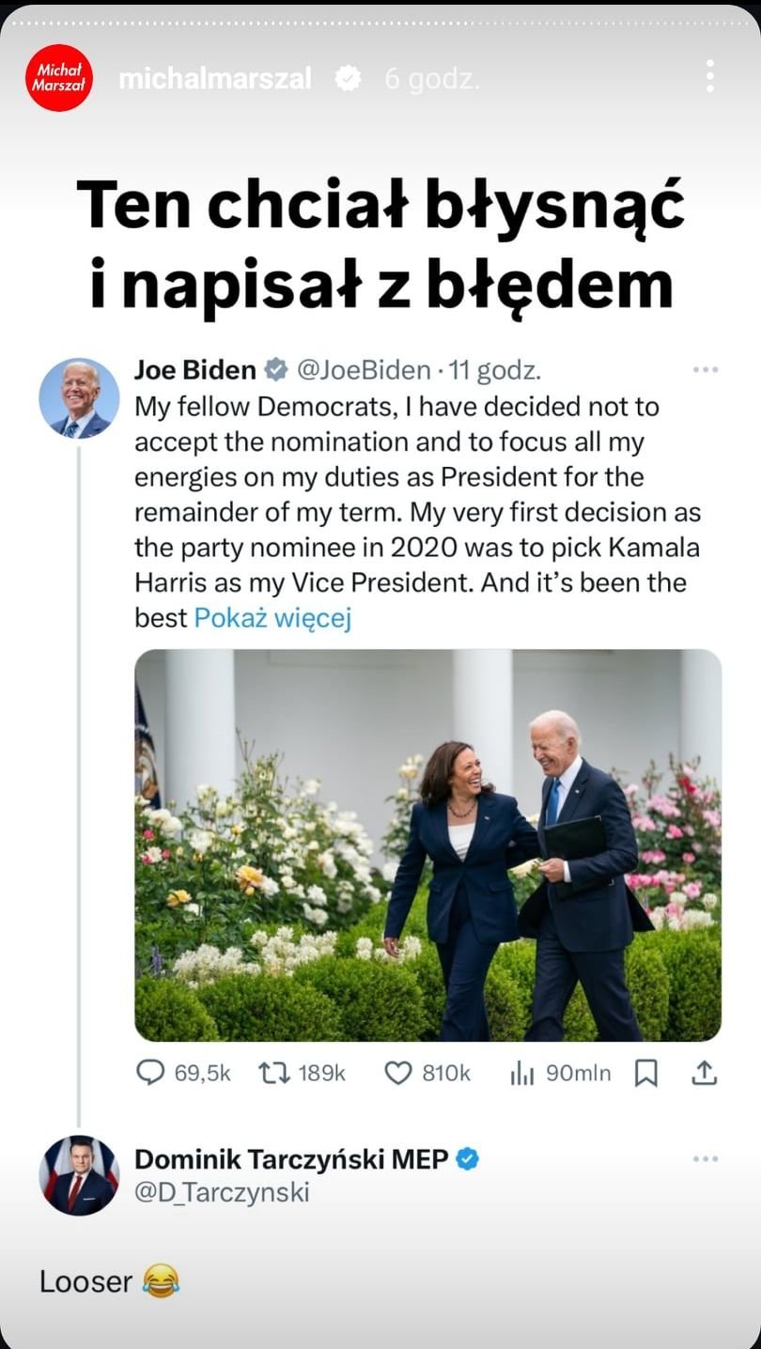Open Dominik Tarczyński's profile avatar
Image resolution: width=761 pixels, height=1349 pixels.
[79, 1176]
